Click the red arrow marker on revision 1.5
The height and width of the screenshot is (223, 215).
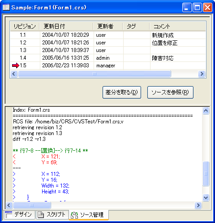tap(16, 66)
